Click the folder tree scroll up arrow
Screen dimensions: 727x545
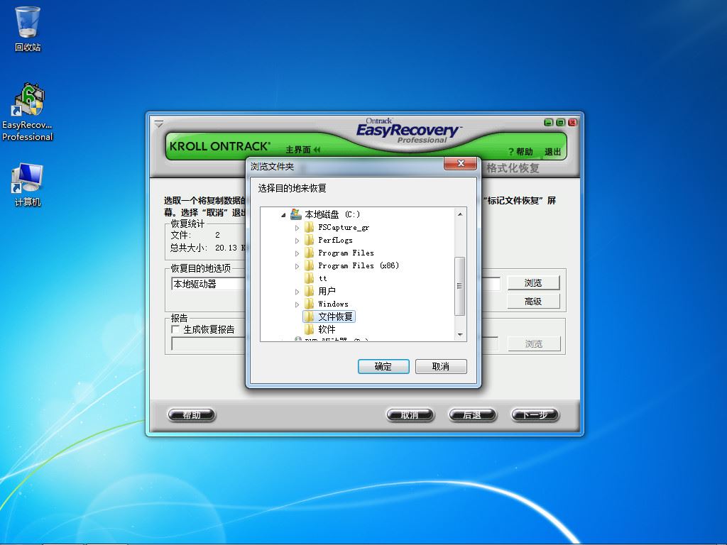460,214
